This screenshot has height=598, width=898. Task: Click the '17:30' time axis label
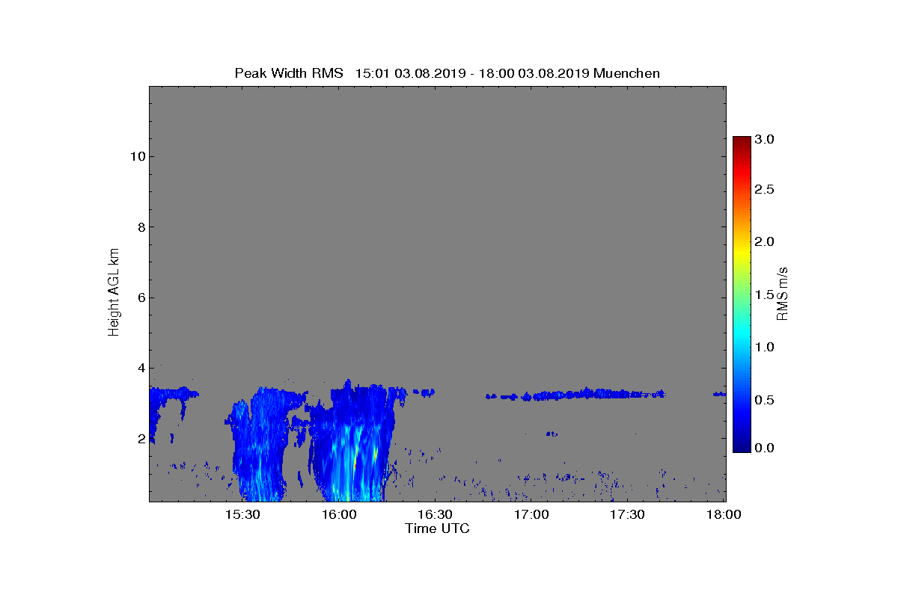(627, 515)
